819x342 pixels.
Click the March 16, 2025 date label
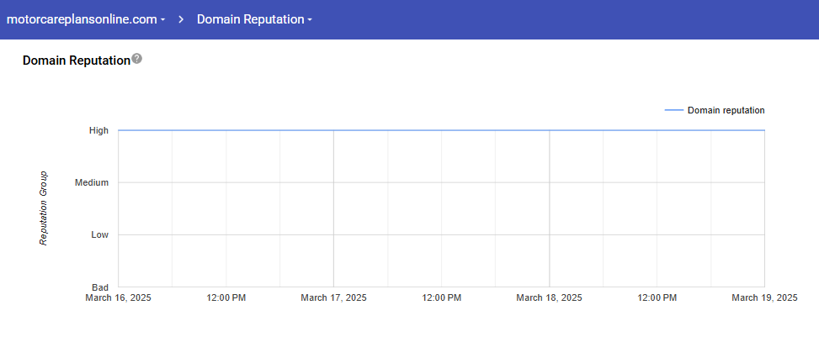tap(118, 297)
